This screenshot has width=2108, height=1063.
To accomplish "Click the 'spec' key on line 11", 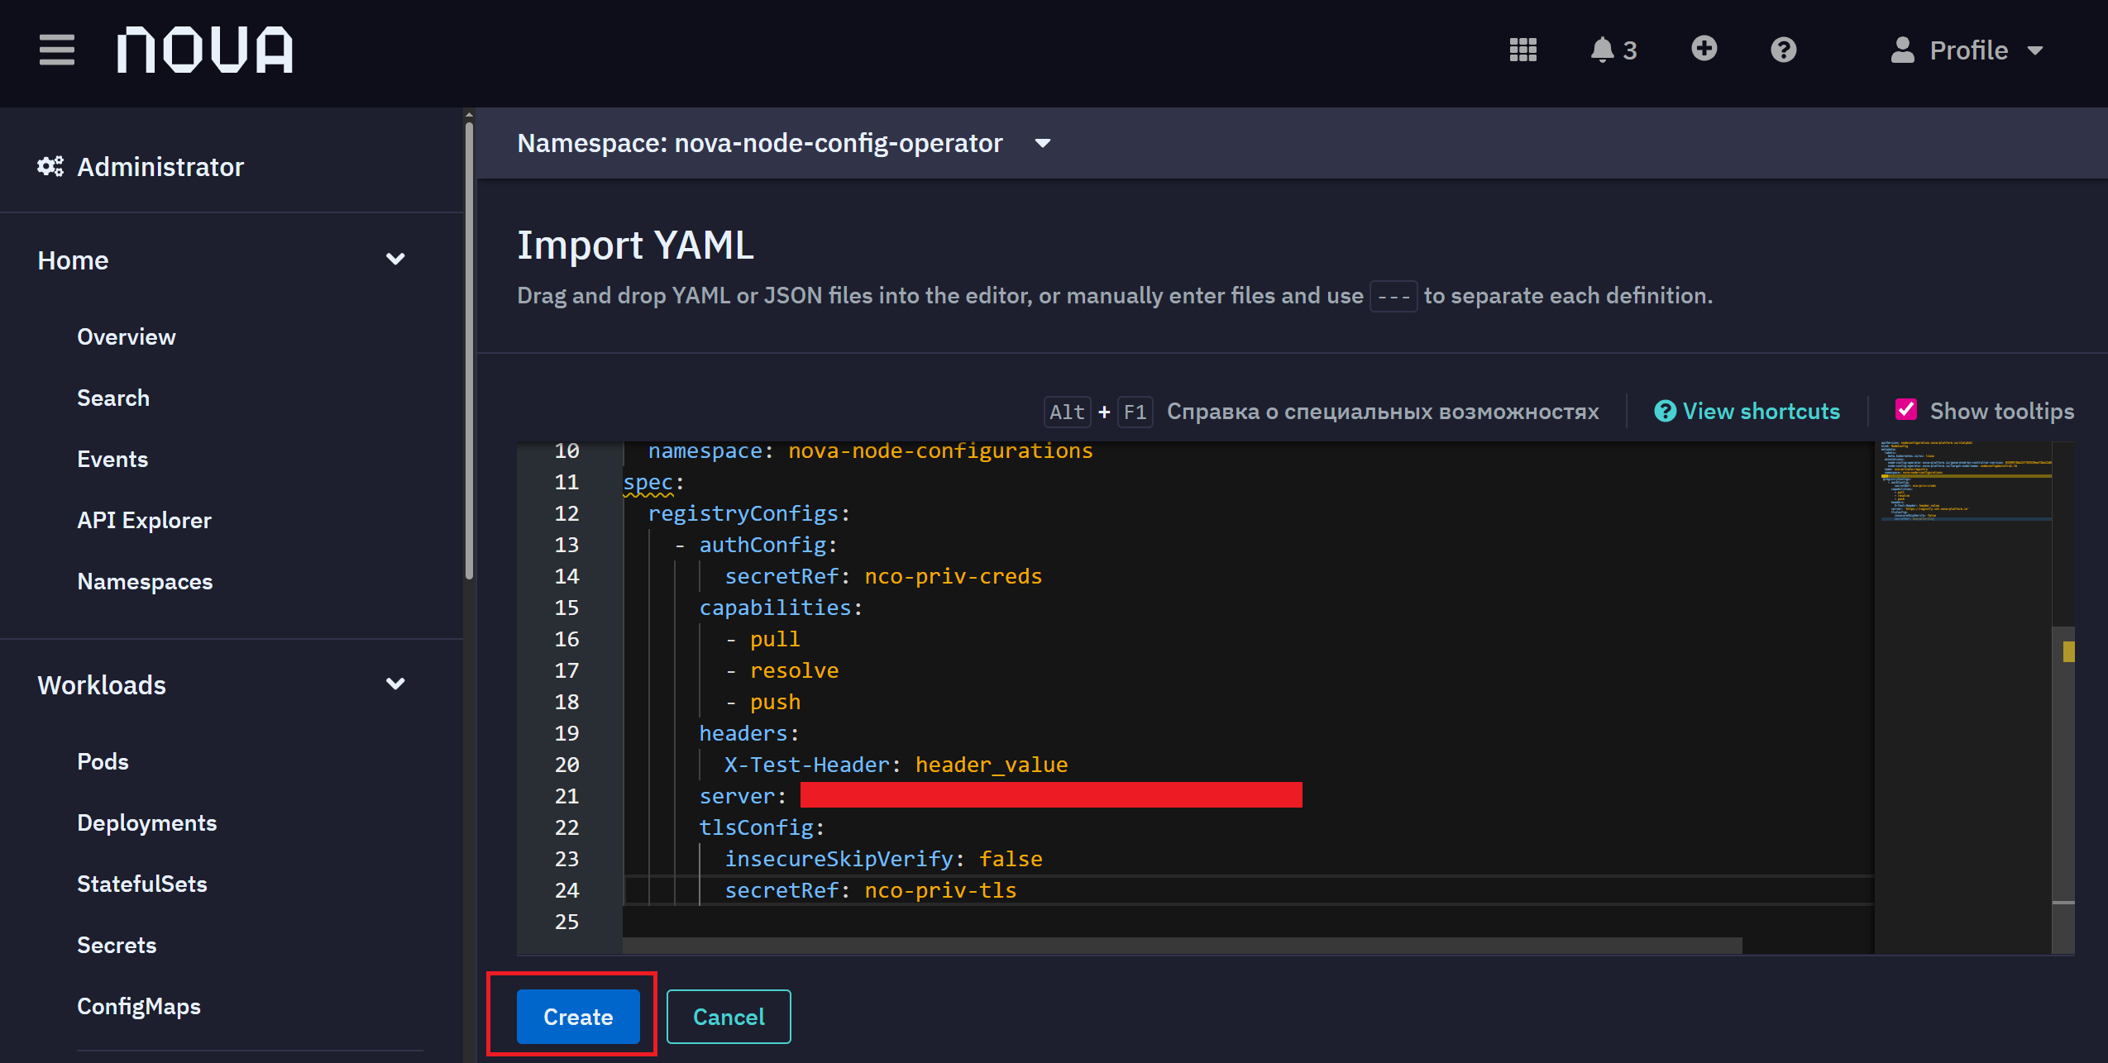I will [648, 482].
